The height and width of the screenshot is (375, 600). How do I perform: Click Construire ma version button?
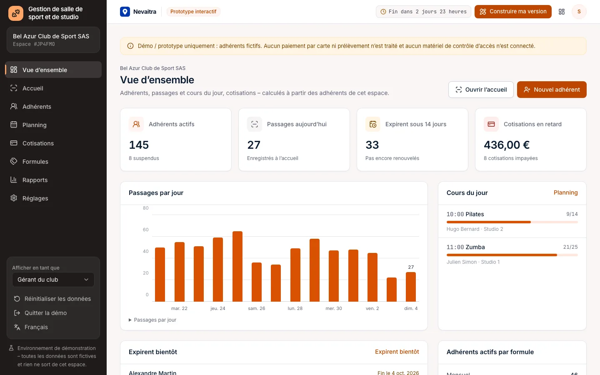coord(513,12)
